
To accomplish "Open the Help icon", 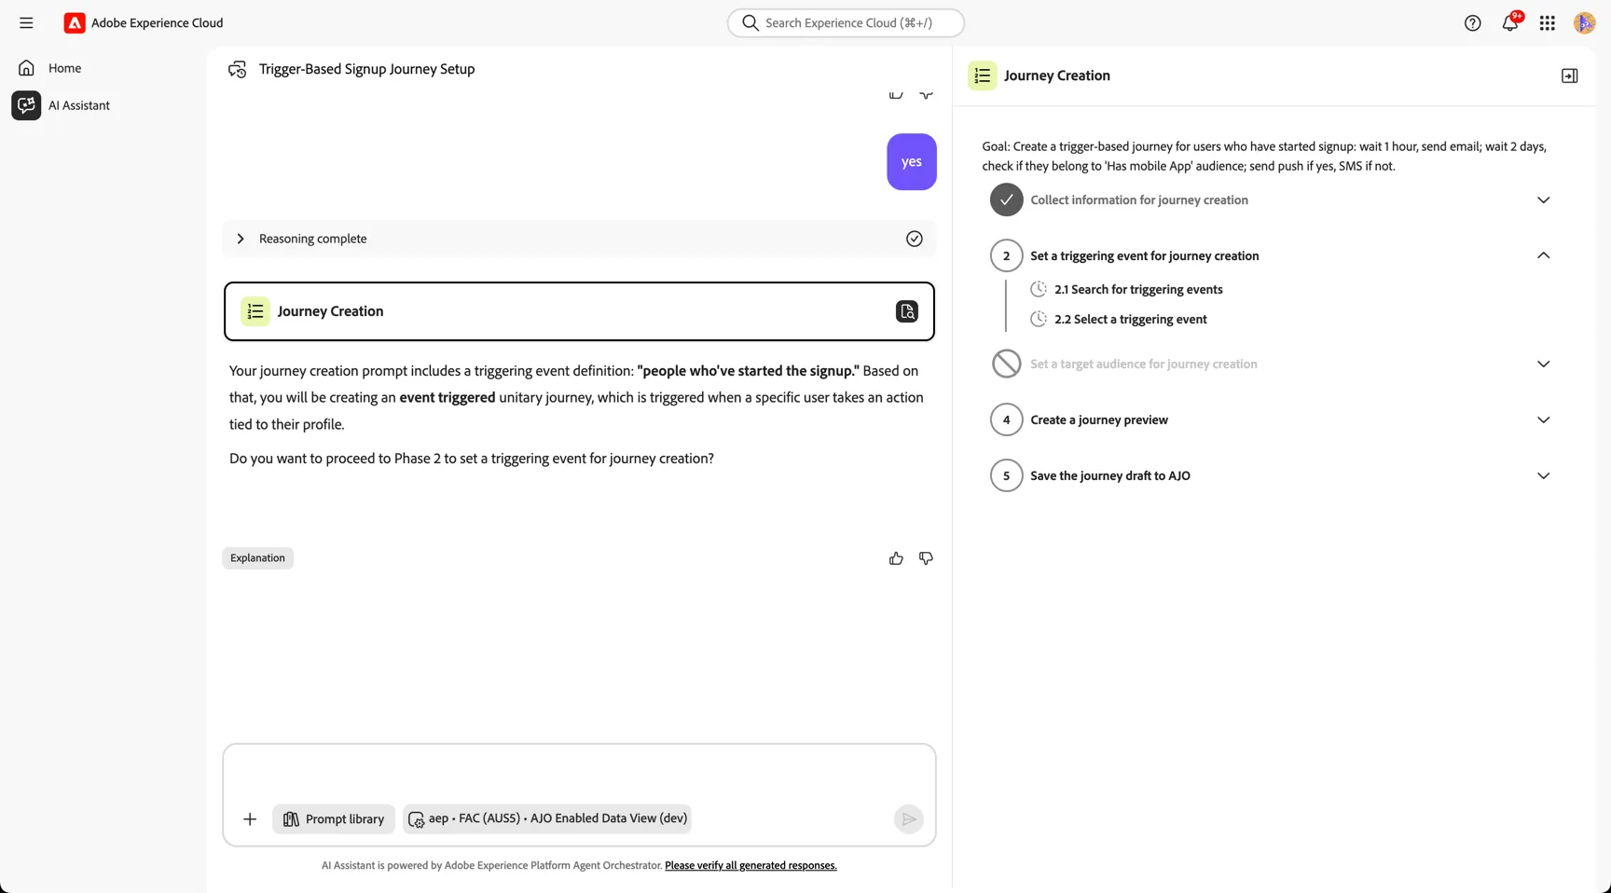I will 1472,23.
